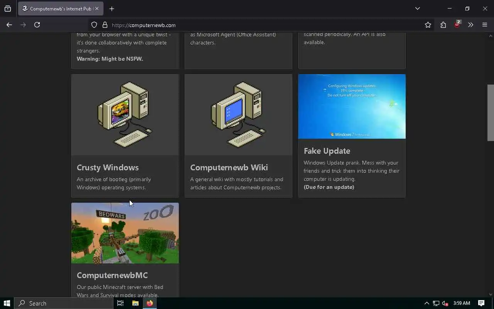Follow the ComputernewbMC title link
The width and height of the screenshot is (494, 309).
112,275
